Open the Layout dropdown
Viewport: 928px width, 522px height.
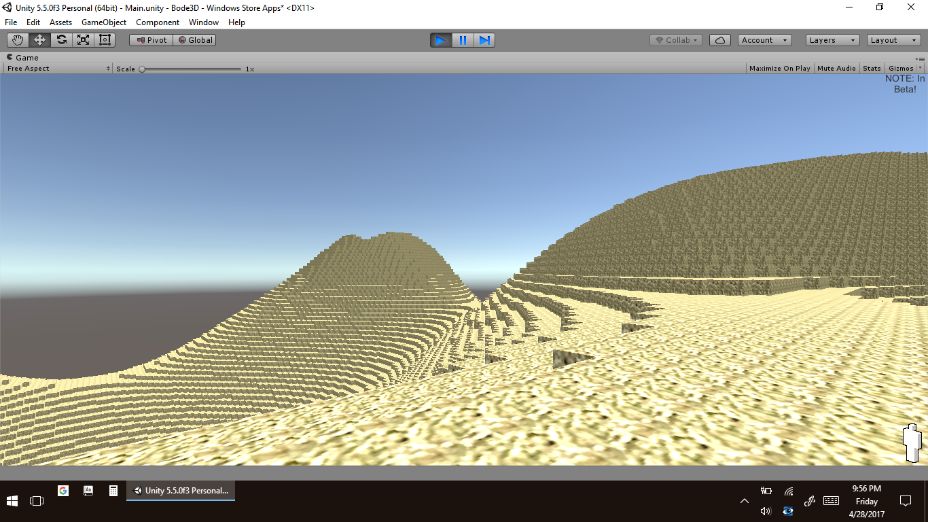[x=893, y=40]
